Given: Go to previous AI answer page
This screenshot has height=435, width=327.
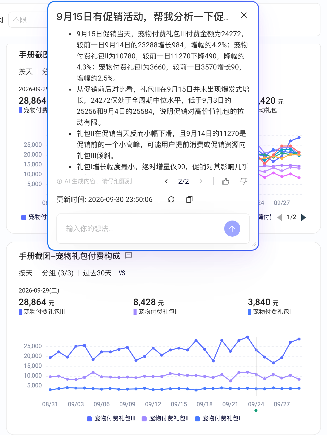Looking at the screenshot, I should (x=166, y=181).
